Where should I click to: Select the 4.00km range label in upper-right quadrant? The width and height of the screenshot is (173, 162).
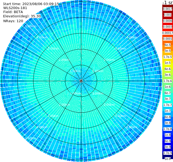(132, 37)
